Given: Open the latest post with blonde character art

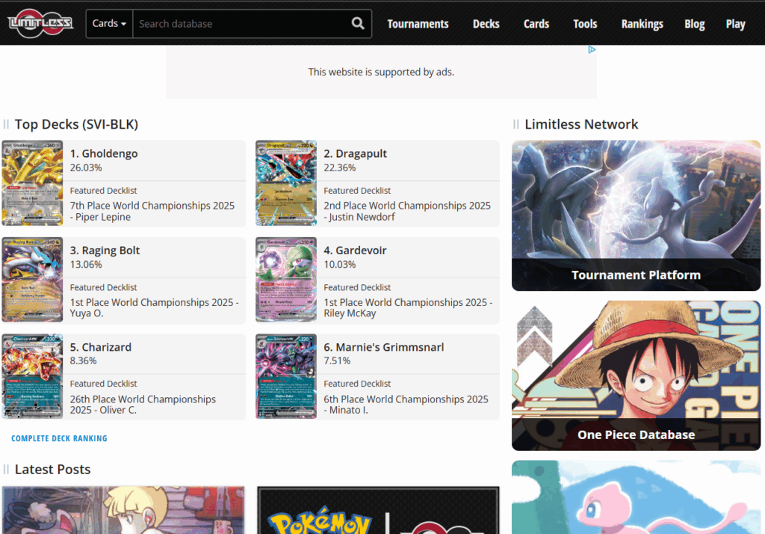Looking at the screenshot, I should [123, 510].
